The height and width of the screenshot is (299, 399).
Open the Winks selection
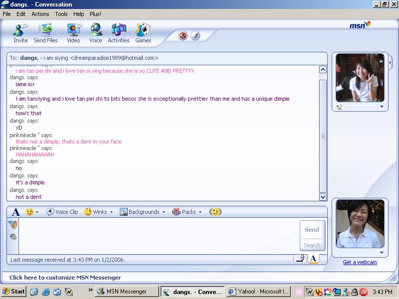coord(95,211)
